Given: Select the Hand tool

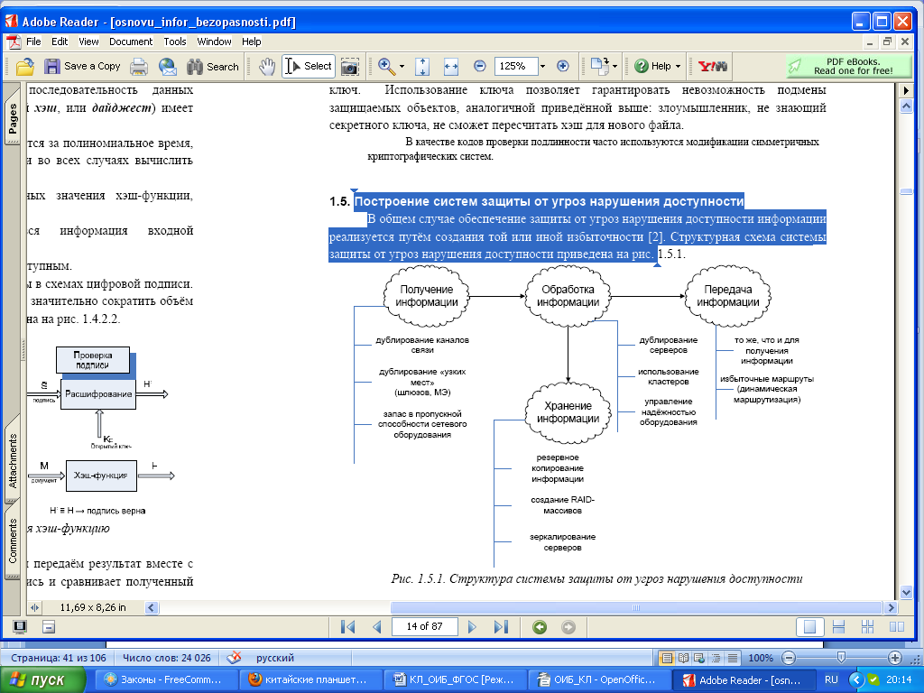Looking at the screenshot, I should [267, 67].
